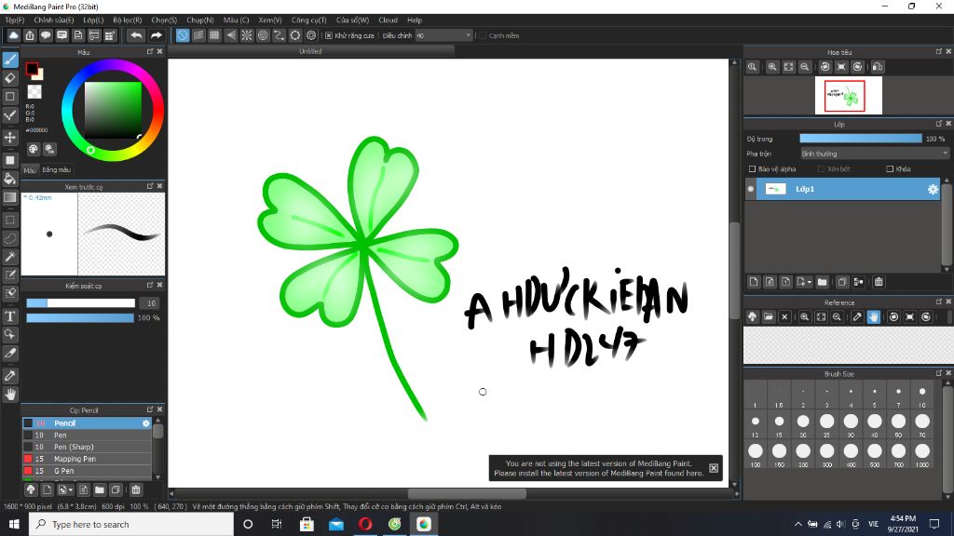
Task: Click the foreground color swatch
Action: [x=32, y=69]
